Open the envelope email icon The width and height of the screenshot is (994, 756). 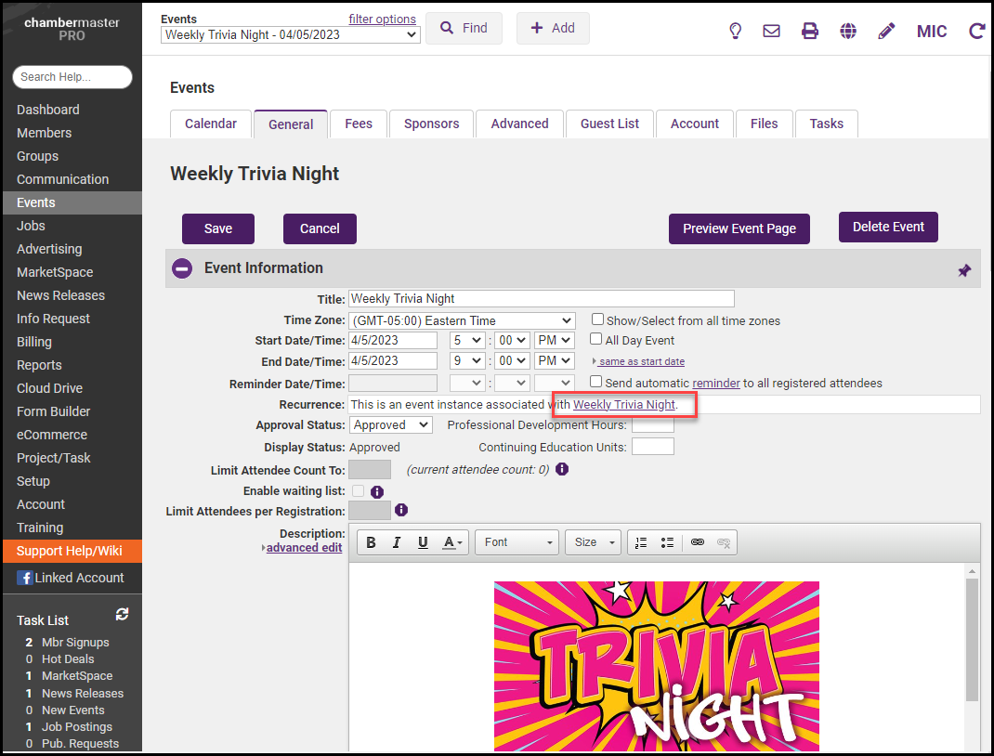[x=771, y=31]
